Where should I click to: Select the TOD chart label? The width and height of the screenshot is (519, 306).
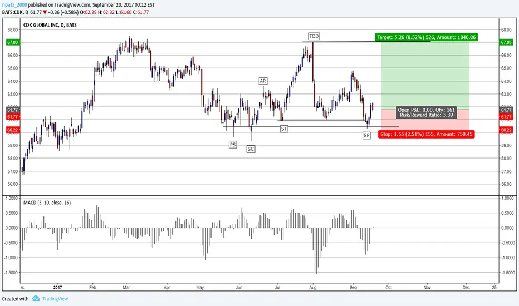pyautogui.click(x=314, y=36)
